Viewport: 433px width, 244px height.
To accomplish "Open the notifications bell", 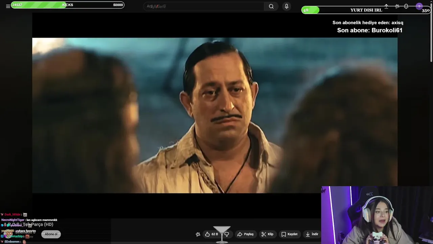I will coord(406,6).
